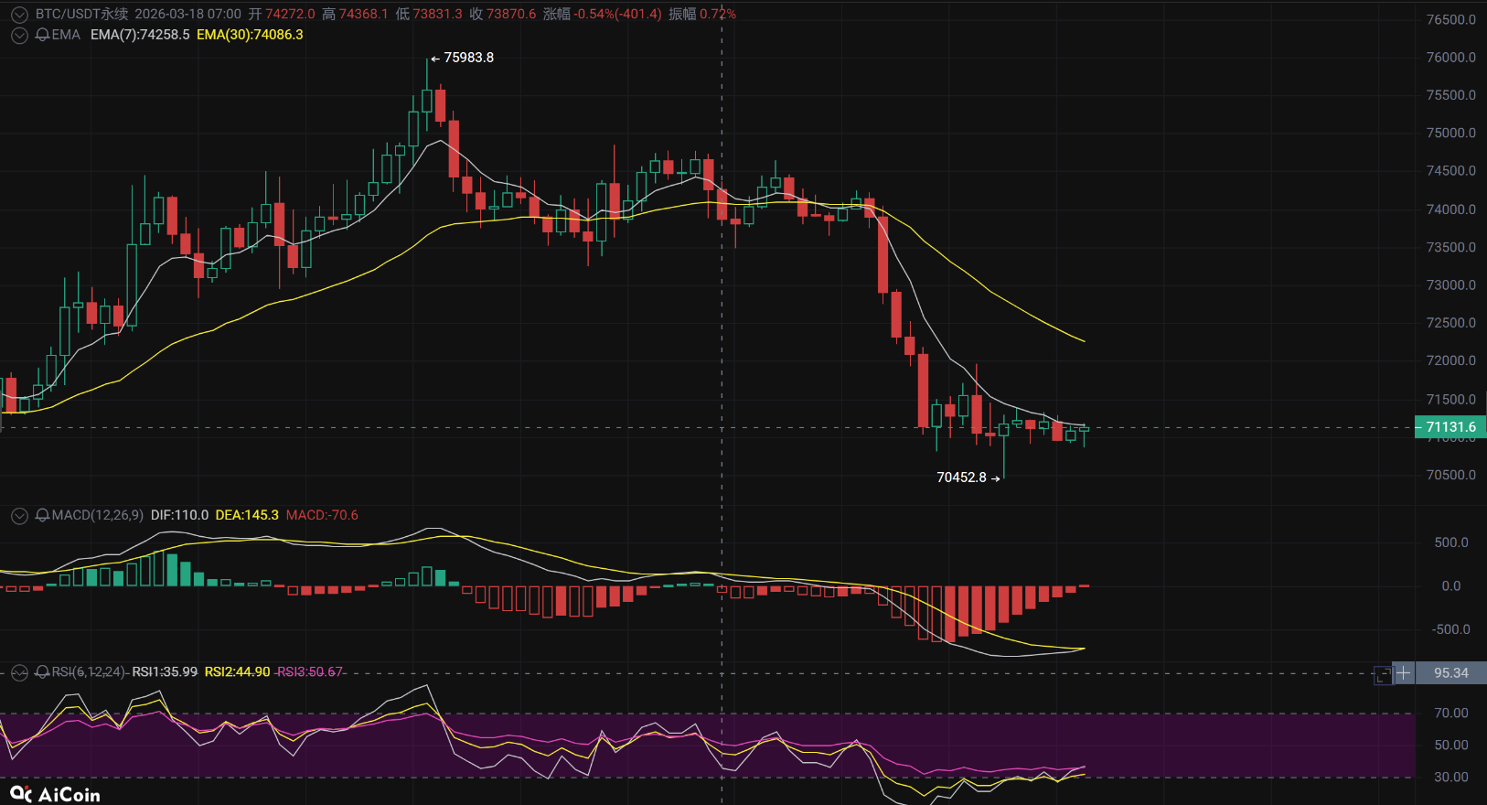Viewport: 1487px width, 805px height.
Task: Toggle the yellow EMA(30):74086.3 legend line
Action: click(250, 35)
